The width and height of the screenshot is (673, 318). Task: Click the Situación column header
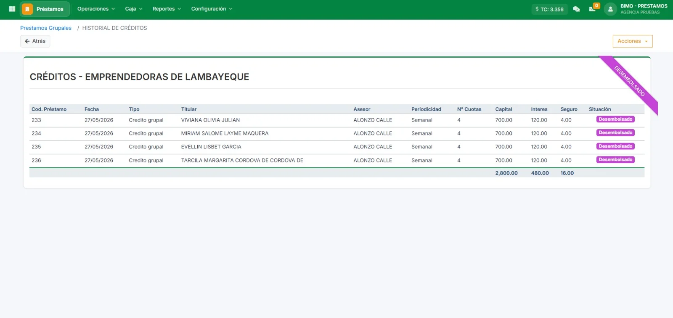tap(600, 109)
